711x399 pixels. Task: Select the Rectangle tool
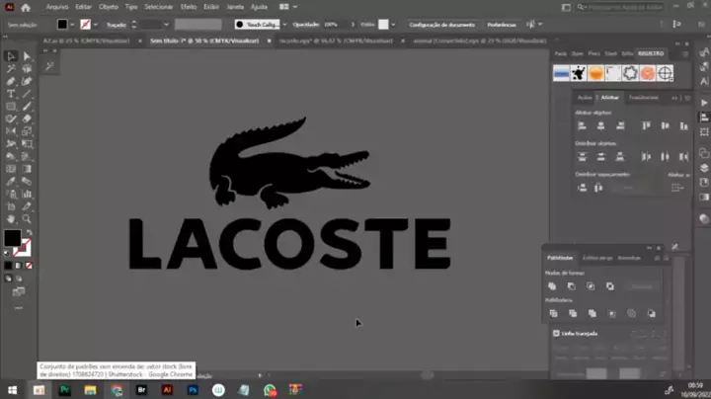pyautogui.click(x=11, y=106)
